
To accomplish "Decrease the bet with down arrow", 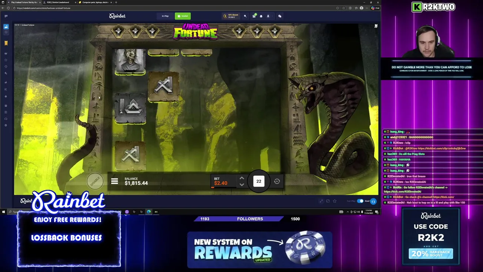I will click(242, 185).
